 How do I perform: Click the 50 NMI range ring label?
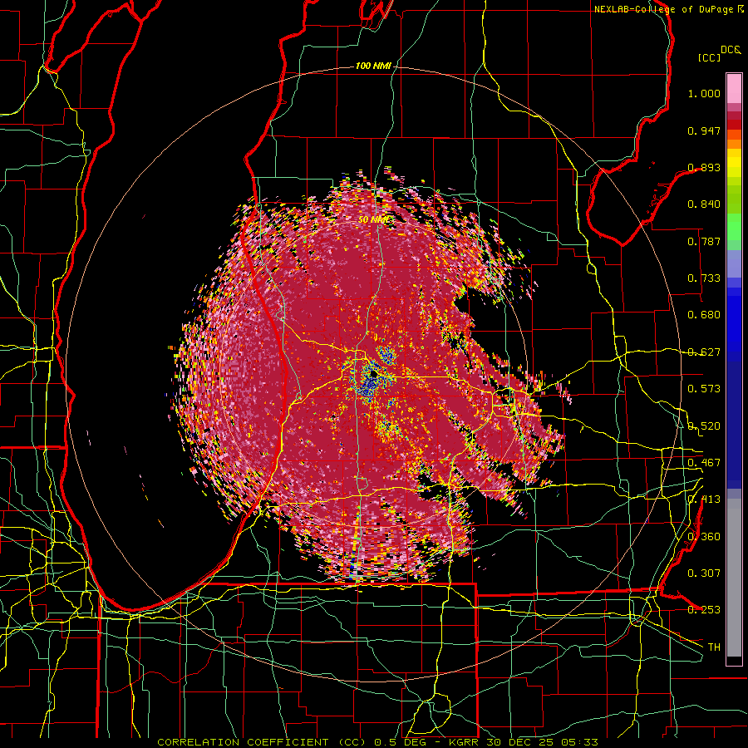pos(373,220)
